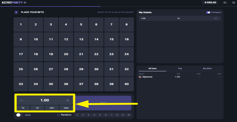Viewport: 237px width, 122px height.
Task: Select cell number 29
Action: pyautogui.click(x=81, y=69)
